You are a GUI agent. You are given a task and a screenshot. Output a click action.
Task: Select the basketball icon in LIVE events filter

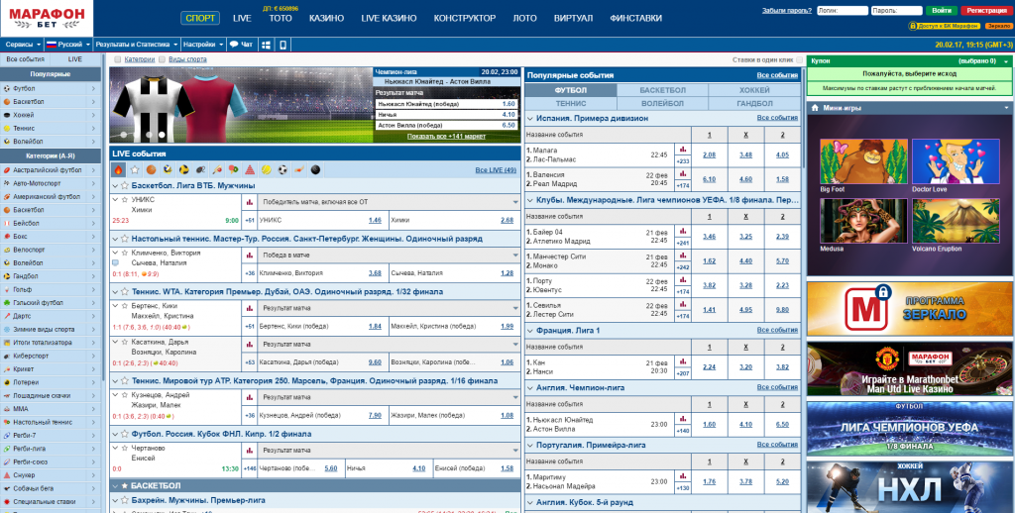pyautogui.click(x=151, y=170)
